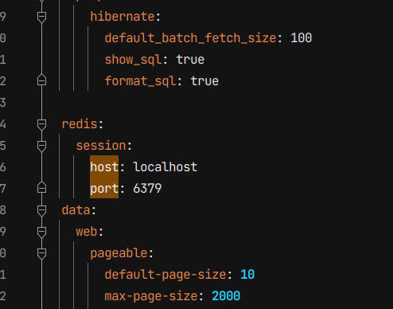Click the max-page-size key
Viewport: 393px width, 309px height.
point(151,296)
